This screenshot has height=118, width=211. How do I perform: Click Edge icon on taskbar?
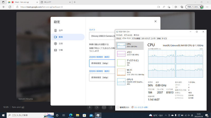pos(71,115)
